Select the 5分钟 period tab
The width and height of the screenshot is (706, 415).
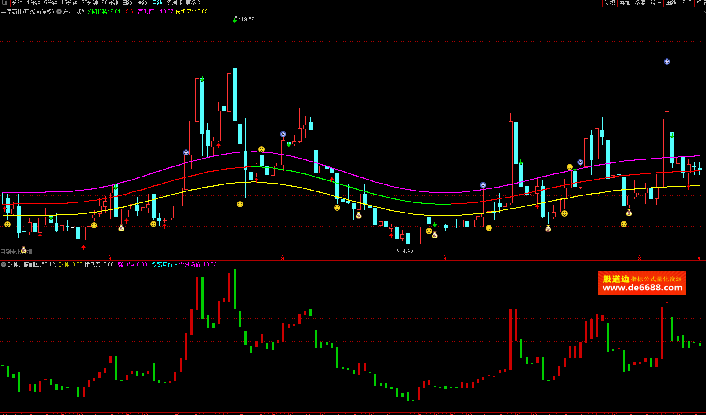pos(51,3)
